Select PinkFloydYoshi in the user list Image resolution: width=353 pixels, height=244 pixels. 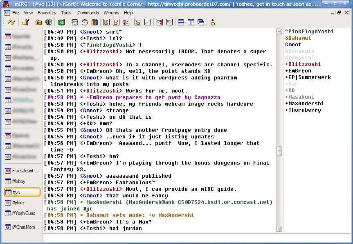(x=309, y=32)
